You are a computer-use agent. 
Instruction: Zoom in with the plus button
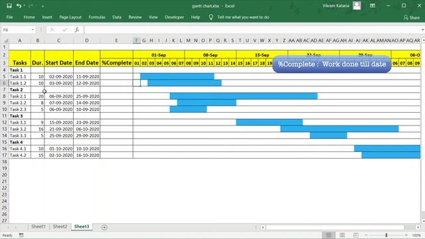coord(406,235)
